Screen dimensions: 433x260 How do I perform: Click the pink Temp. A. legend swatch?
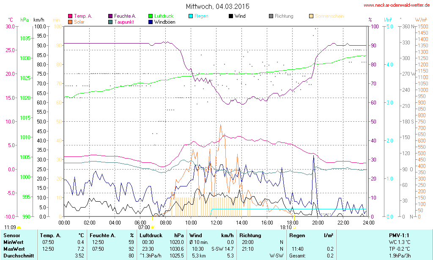coord(70,16)
